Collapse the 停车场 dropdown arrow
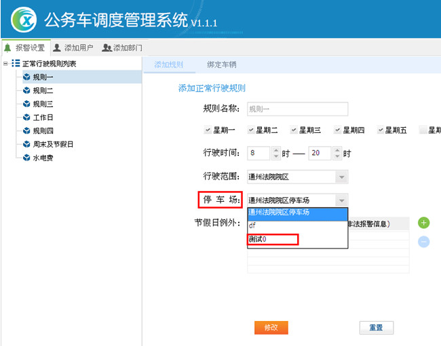Image resolution: width=441 pixels, height=346 pixels. tap(341, 200)
